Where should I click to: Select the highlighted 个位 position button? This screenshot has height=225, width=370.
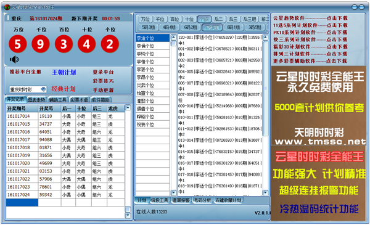204,19
